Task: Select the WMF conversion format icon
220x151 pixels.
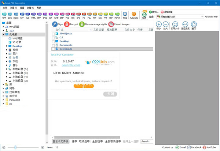Action: coord(56,15)
